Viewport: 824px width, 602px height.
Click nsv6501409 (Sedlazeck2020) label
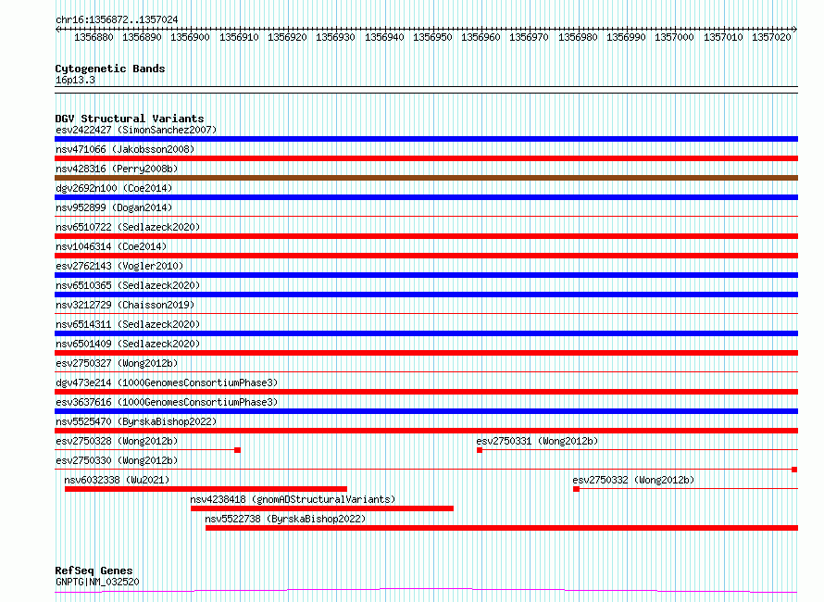[128, 344]
